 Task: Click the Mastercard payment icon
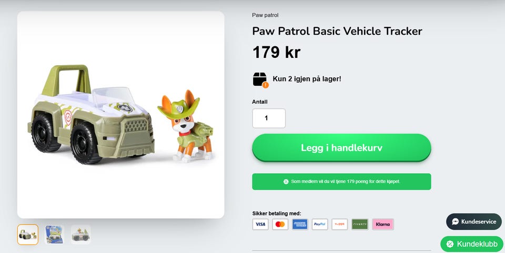coord(280,225)
